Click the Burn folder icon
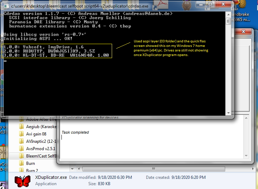The height and width of the screenshot is (189, 258). 21,163
